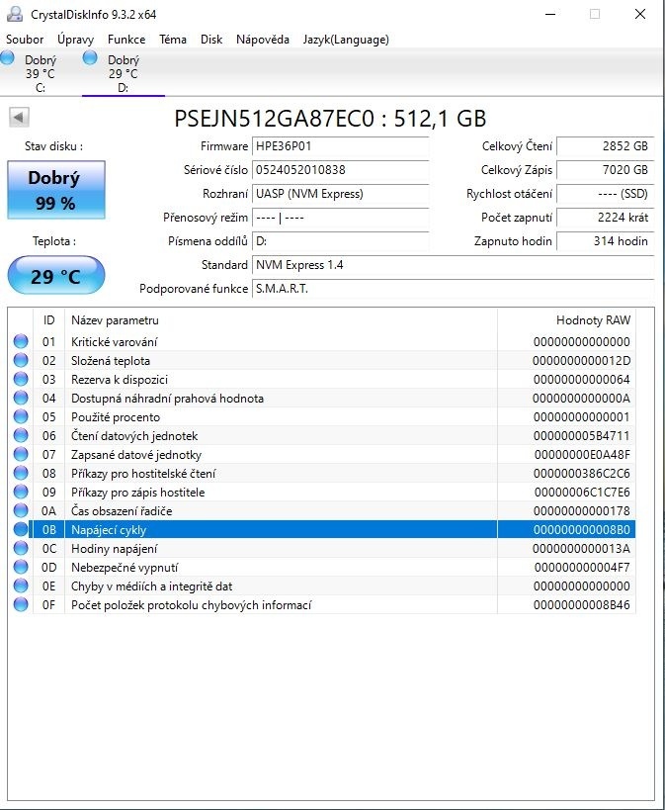Viewport: 665px width, 810px height.
Task: Click the Celkový Zápis value 7020 GB
Action: pos(605,170)
